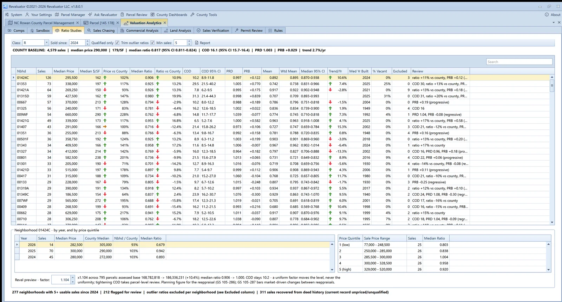Open the Permit Review sub-tab
The image size is (562, 302).
tap(249, 31)
